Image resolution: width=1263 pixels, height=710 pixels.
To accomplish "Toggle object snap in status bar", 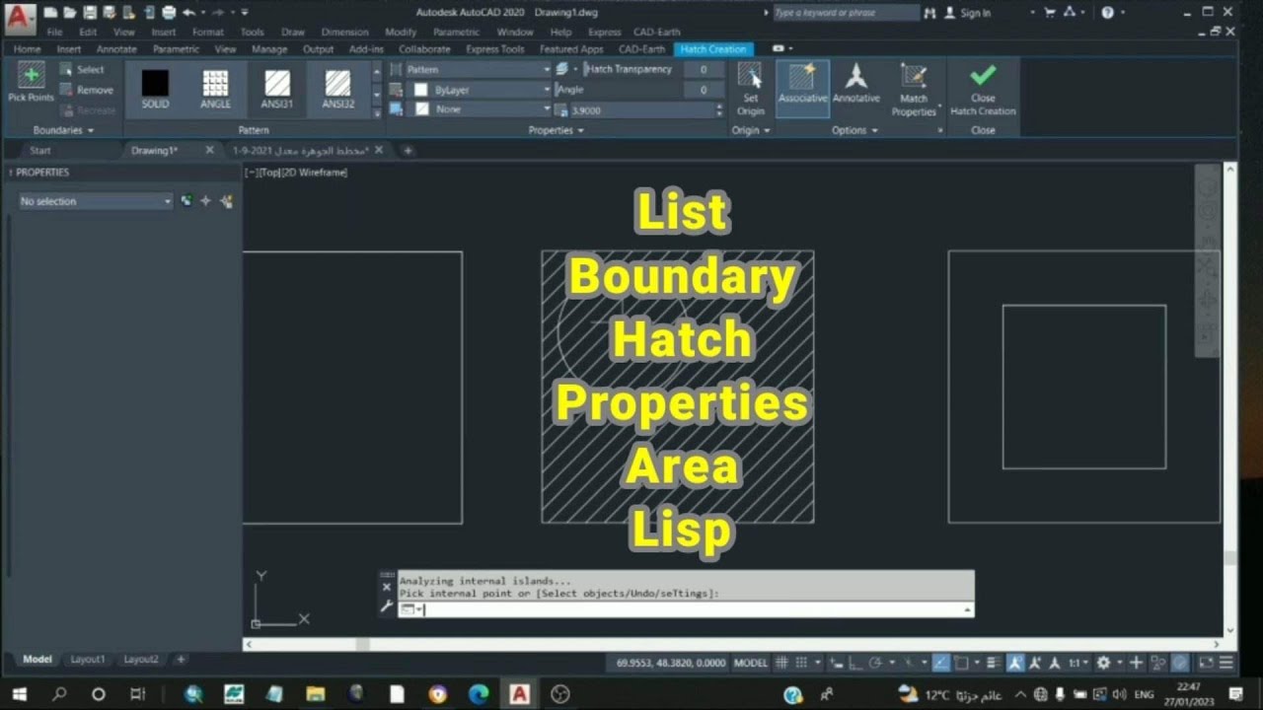I will click(960, 663).
